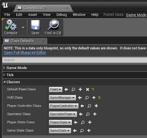Collapse the Classes section

click(x=4, y=82)
